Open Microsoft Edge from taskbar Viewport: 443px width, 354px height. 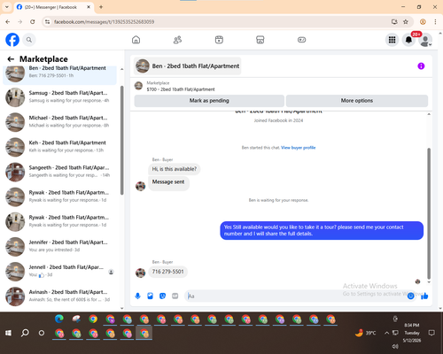click(x=59, y=319)
